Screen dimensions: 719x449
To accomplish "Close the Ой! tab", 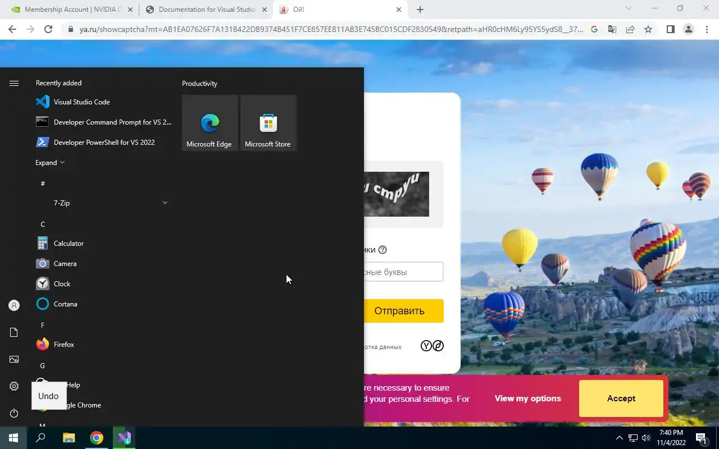I will click(x=399, y=10).
